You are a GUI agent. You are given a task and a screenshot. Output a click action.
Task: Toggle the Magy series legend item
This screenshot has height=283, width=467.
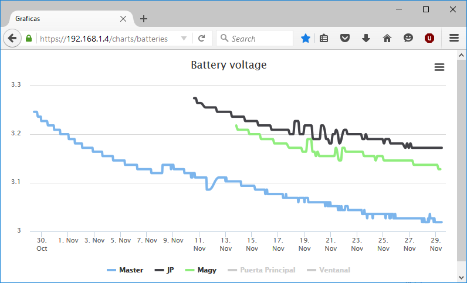[201, 270]
